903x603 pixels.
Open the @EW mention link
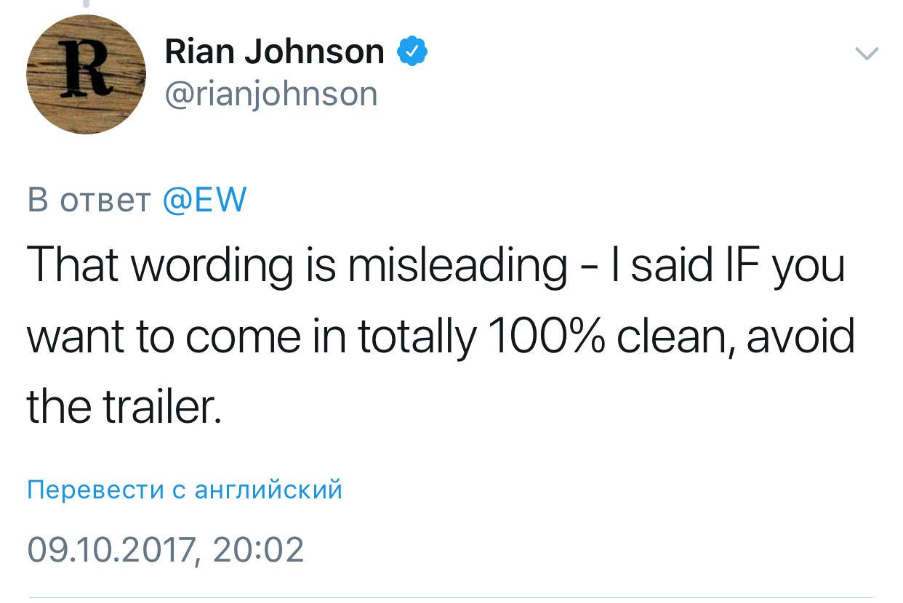[x=204, y=200]
